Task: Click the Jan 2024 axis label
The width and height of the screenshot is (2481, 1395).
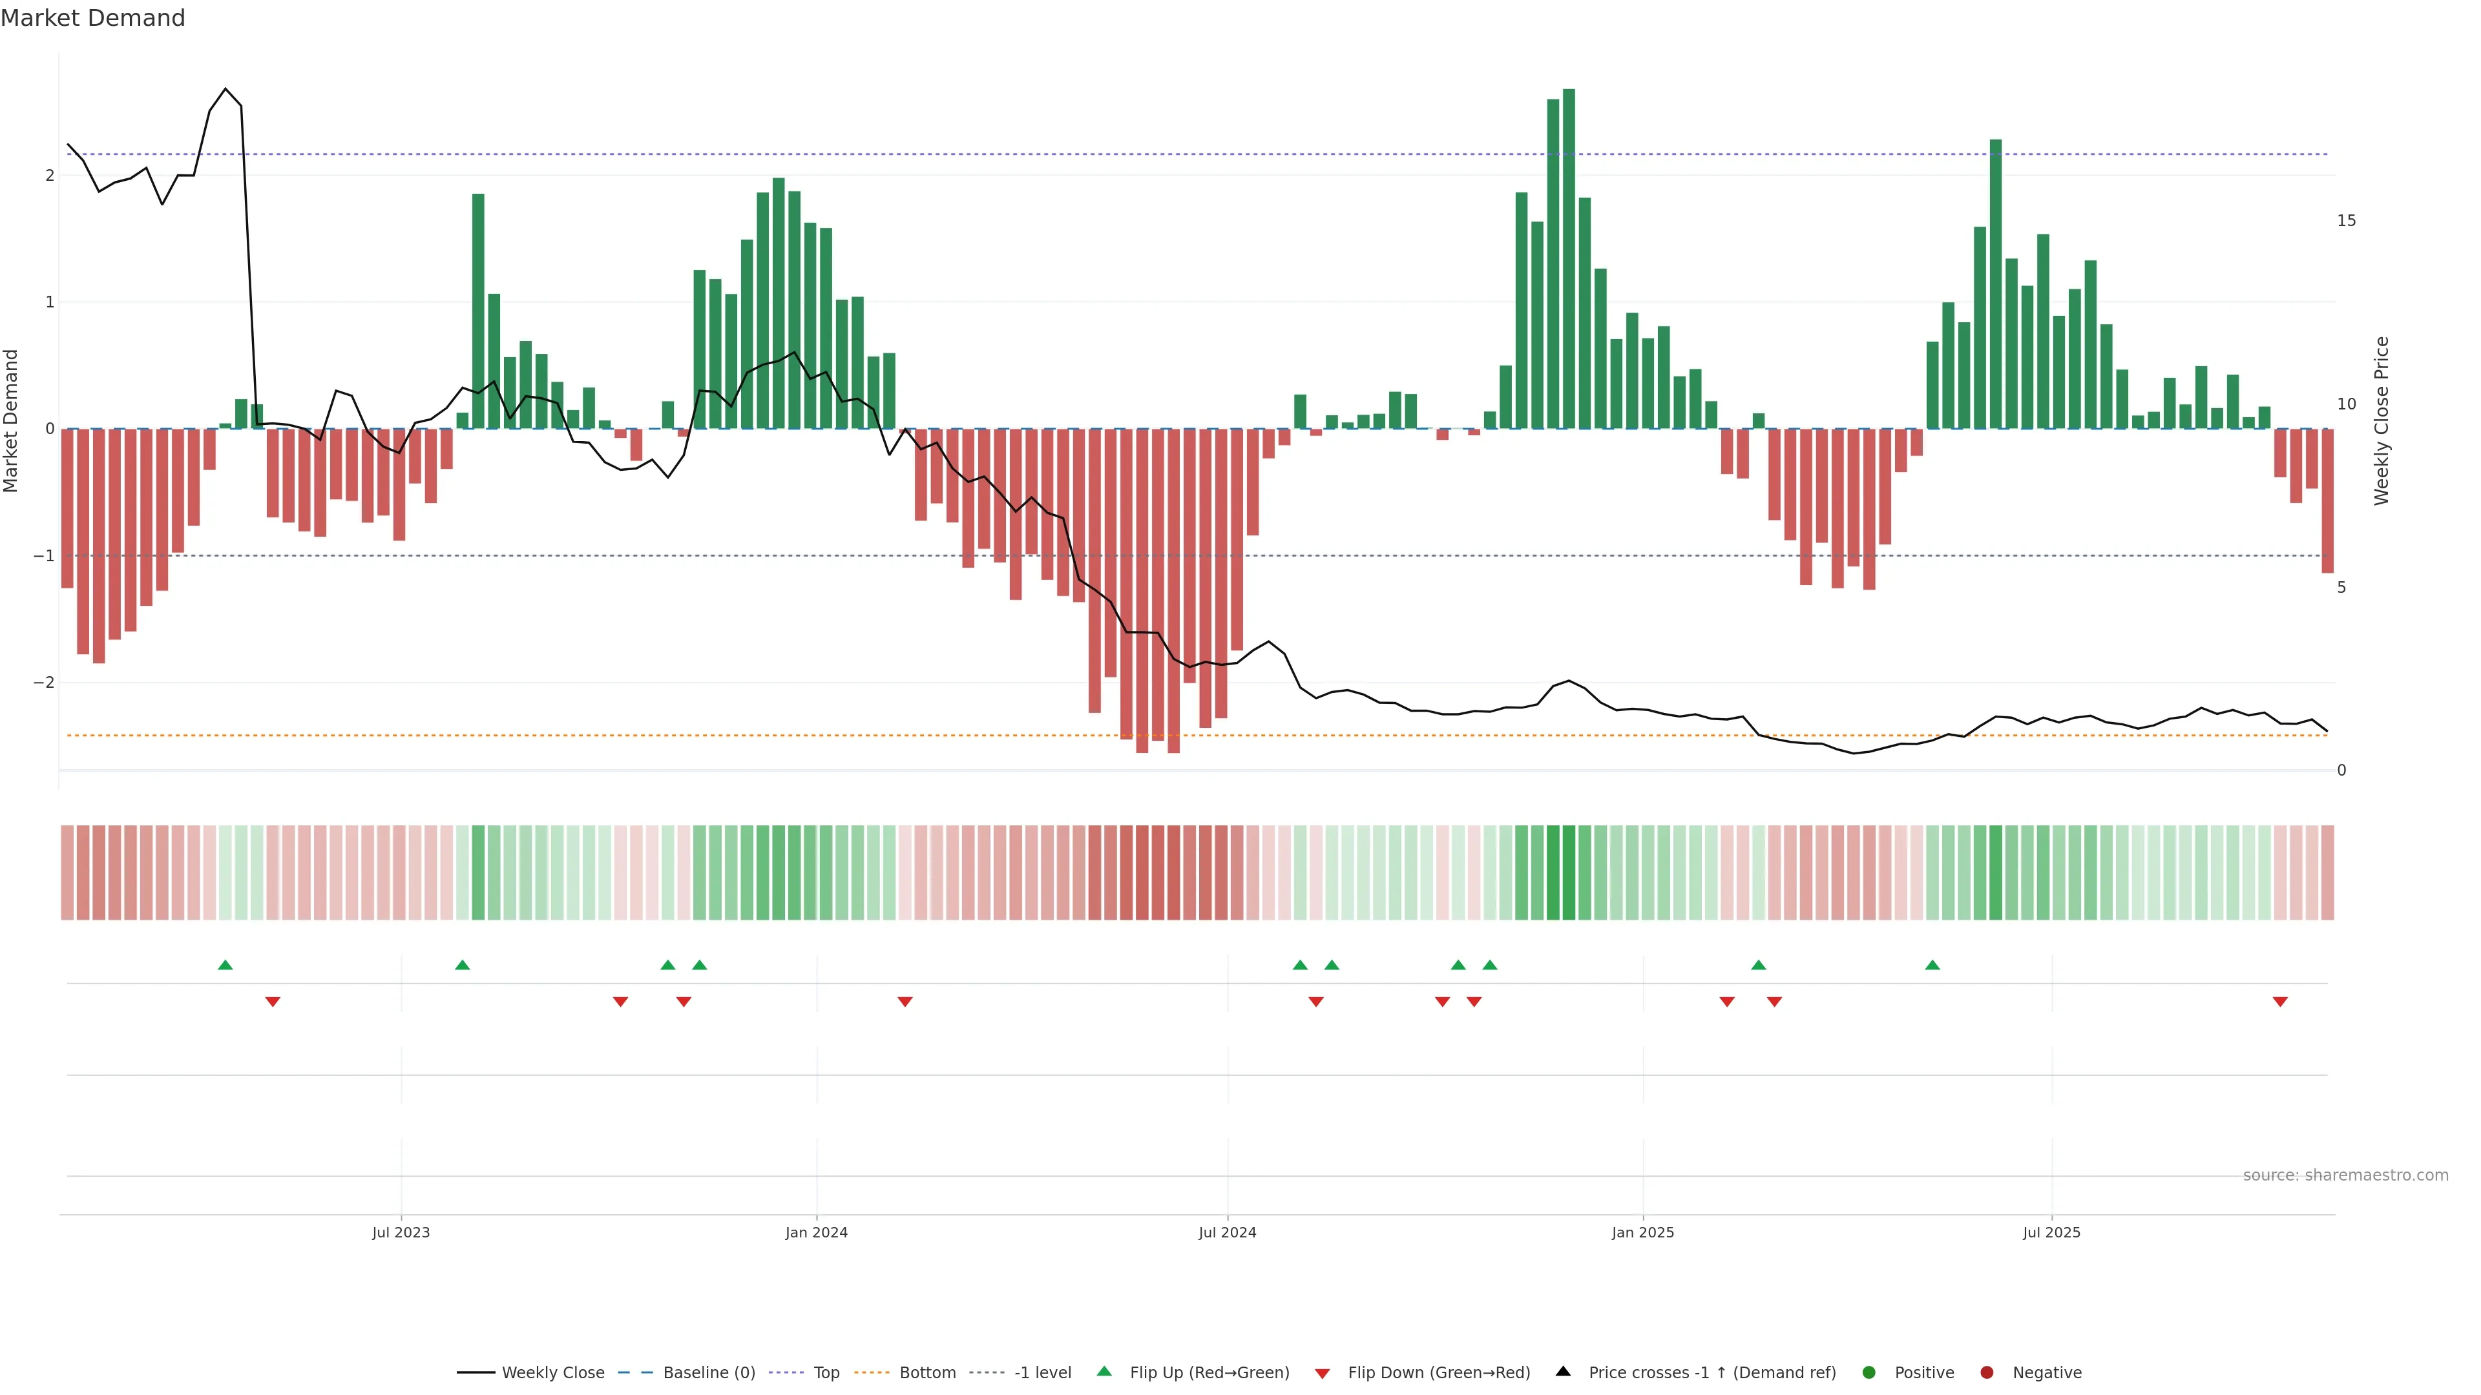Action: [816, 1232]
